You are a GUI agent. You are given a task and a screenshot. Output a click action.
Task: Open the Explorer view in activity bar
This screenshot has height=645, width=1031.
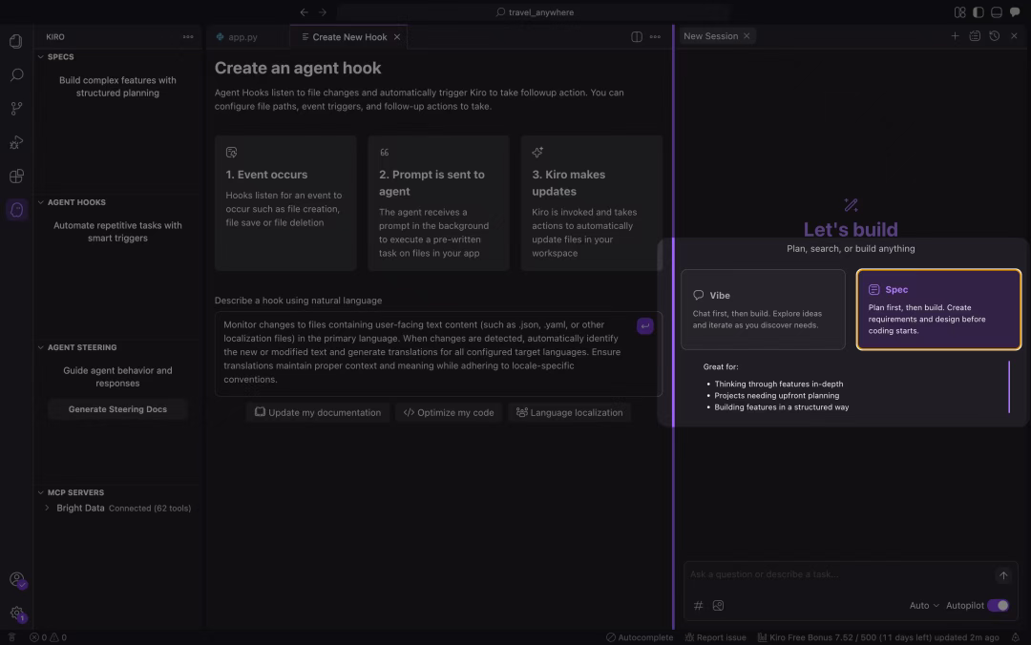tap(16, 41)
